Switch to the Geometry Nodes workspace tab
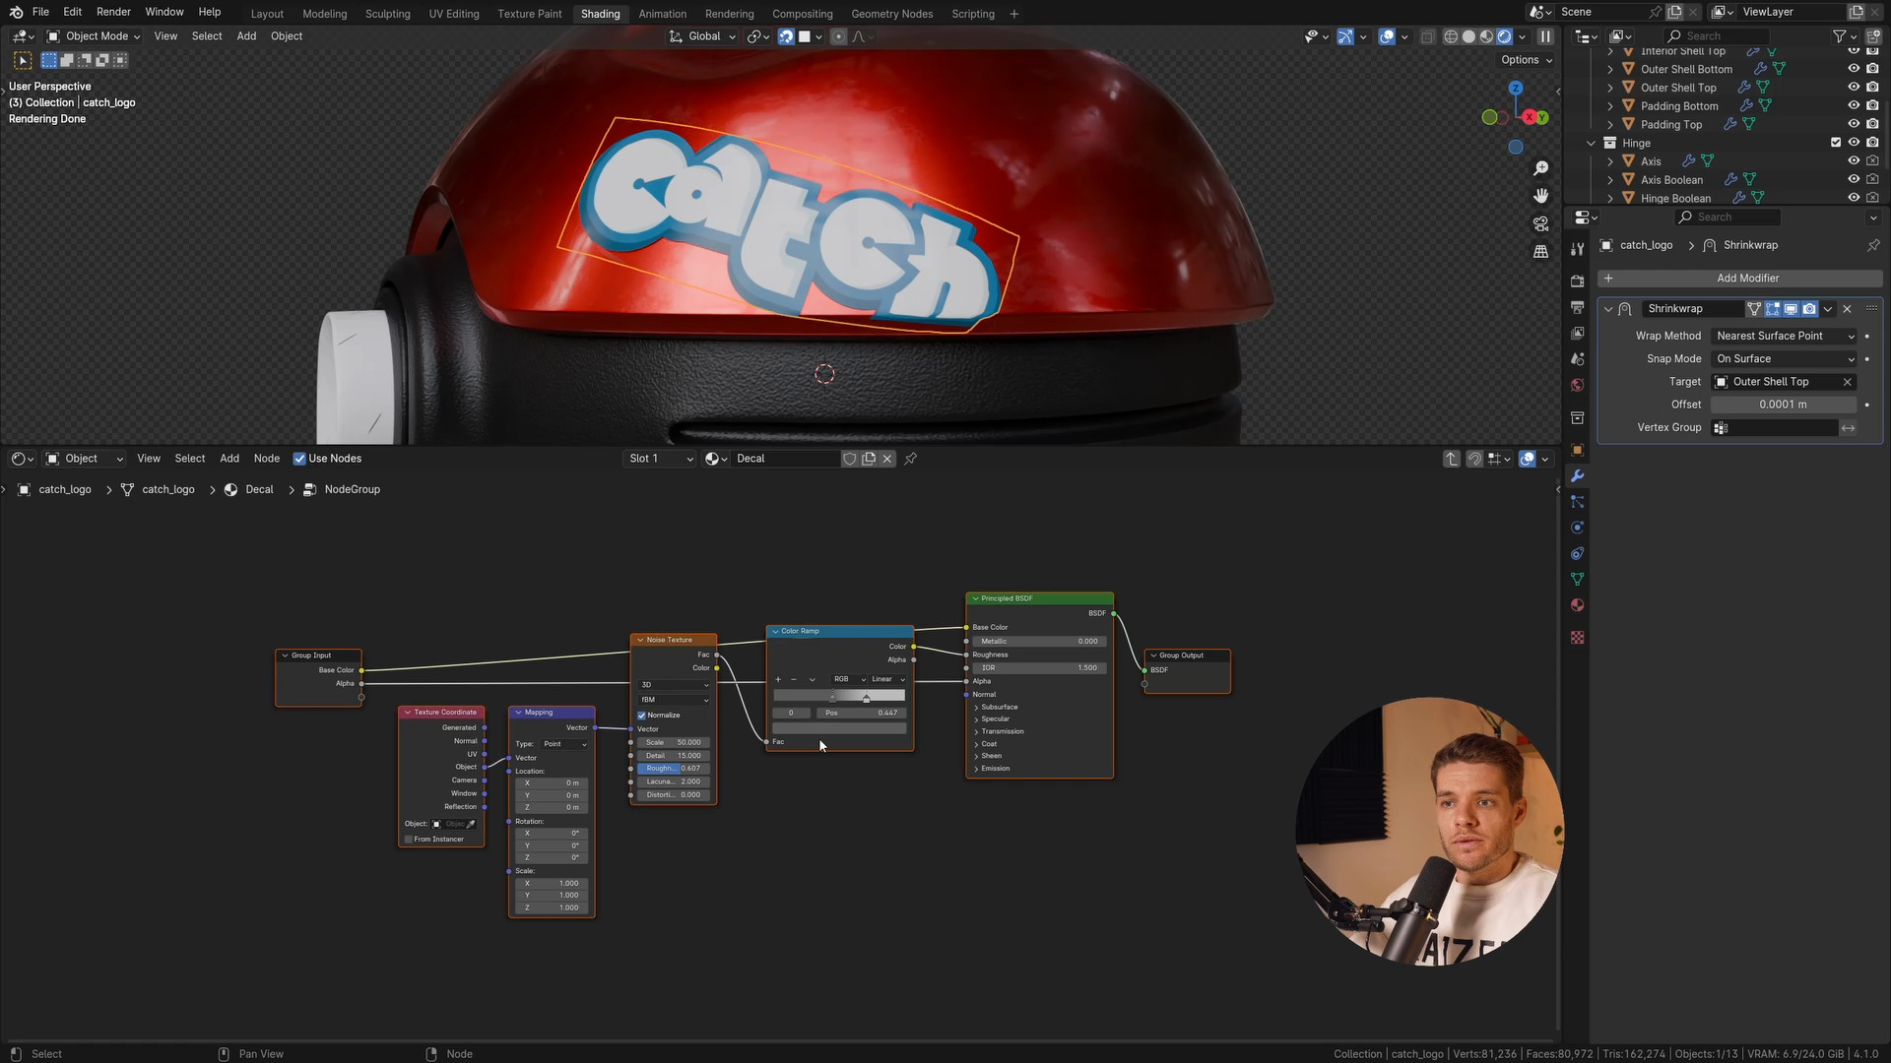This screenshot has width=1891, height=1063. [891, 14]
